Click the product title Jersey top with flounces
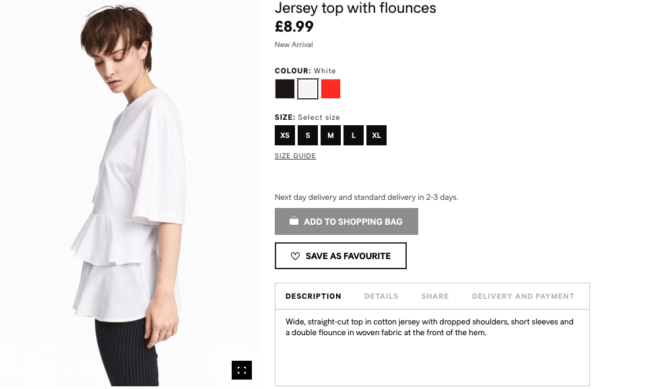The image size is (654, 389). click(x=356, y=8)
